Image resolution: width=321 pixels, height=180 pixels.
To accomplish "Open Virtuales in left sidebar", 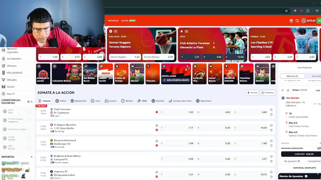I will [12, 80].
